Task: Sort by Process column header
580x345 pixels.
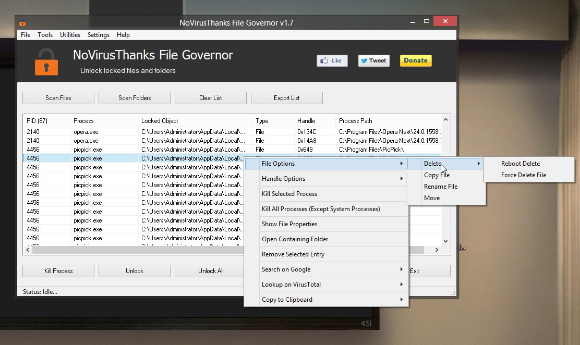Action: coord(104,121)
